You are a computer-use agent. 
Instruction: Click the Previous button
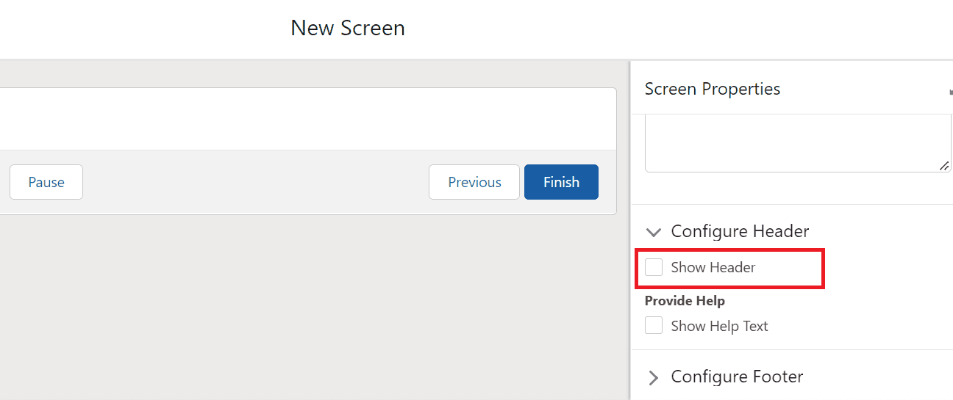(x=474, y=182)
